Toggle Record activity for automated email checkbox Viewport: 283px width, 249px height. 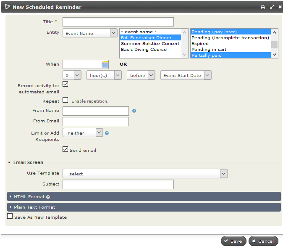(x=65, y=84)
